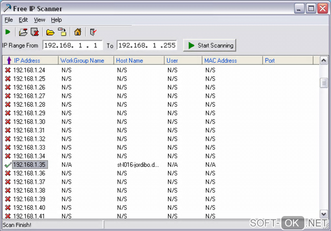Click the green checkmark icon for 192.168.1.35
The image size is (331, 231).
8,165
